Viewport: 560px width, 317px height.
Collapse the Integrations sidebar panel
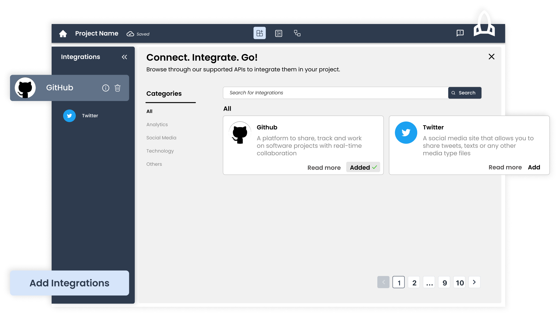[x=124, y=57]
